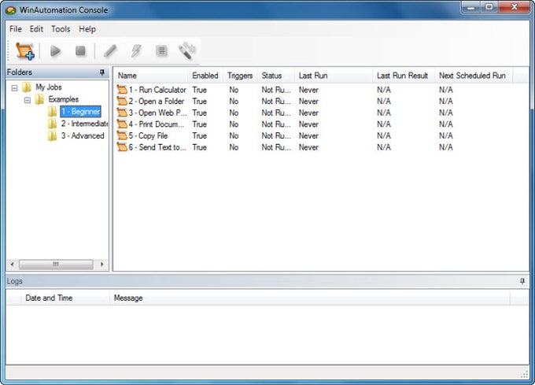Click the 2 - Intermediate folder icon
Image resolution: width=535 pixels, height=385 pixels.
(x=52, y=124)
